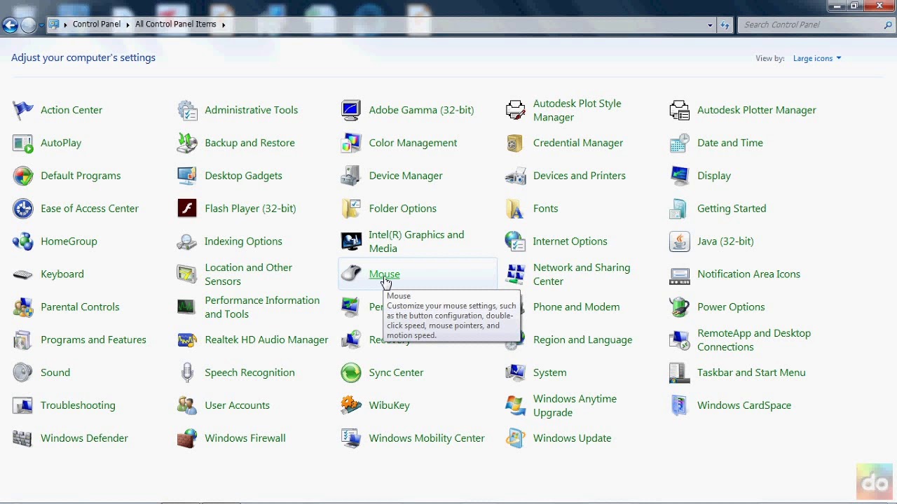This screenshot has height=504, width=897.
Task: Open the Taskbar and Start Menu link
Action: (x=751, y=372)
